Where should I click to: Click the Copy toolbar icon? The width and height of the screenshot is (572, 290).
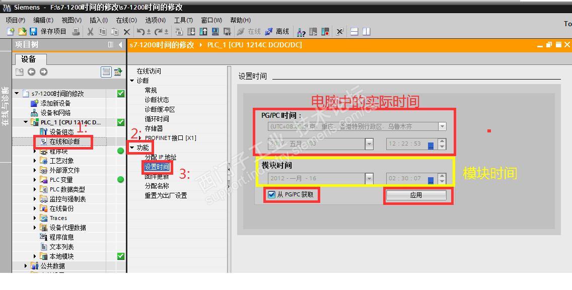pyautogui.click(x=103, y=32)
